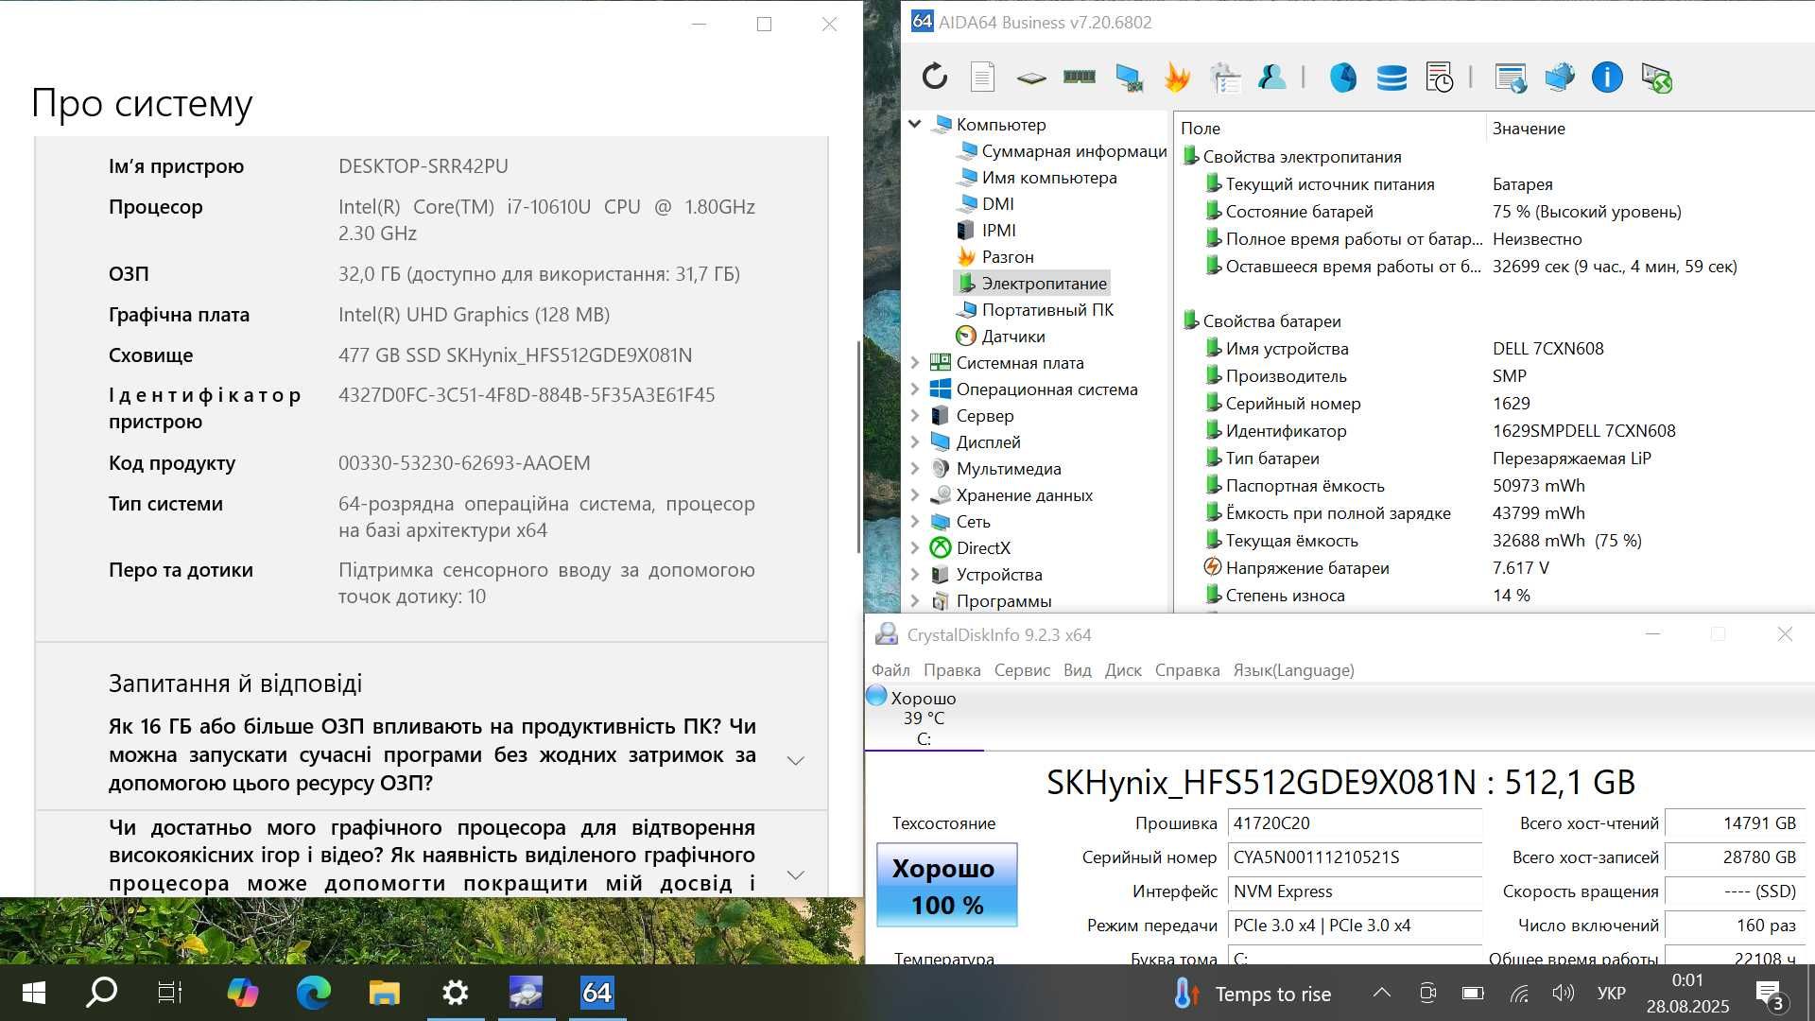This screenshot has height=1021, width=1815.
Task: Click the blue database icon in AIDA64 toolbar
Action: [x=1391, y=78]
